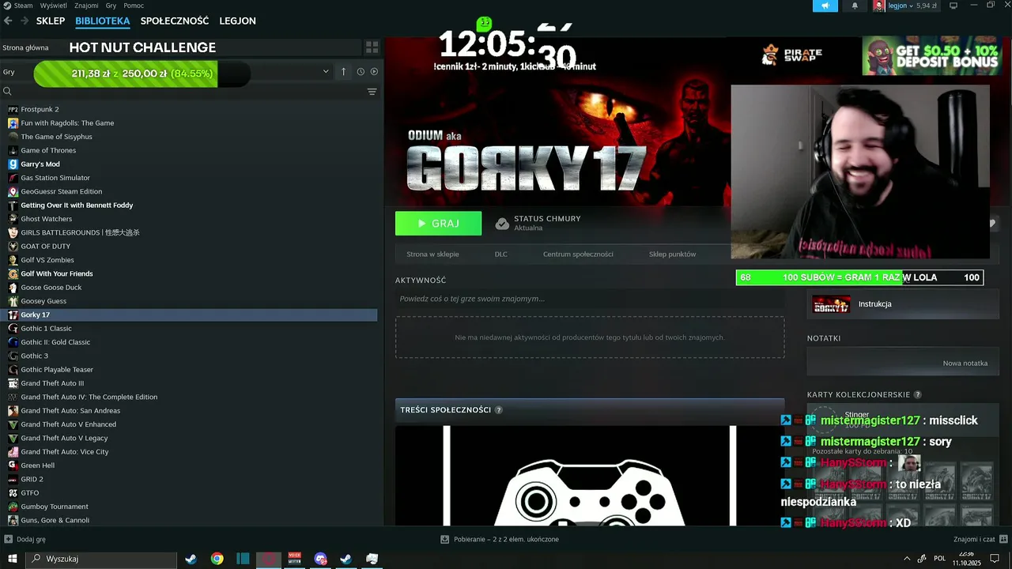Switch to the BIBLIOTEKA tab
The width and height of the screenshot is (1012, 569).
pyautogui.click(x=103, y=21)
